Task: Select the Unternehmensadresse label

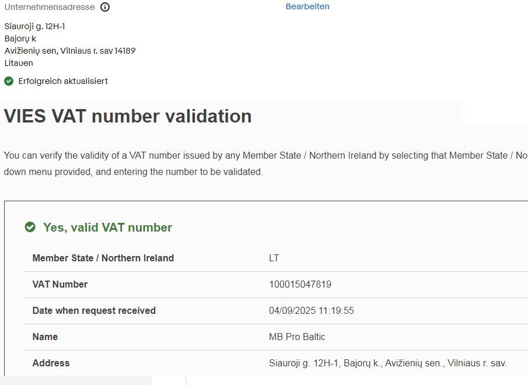Action: coord(49,8)
